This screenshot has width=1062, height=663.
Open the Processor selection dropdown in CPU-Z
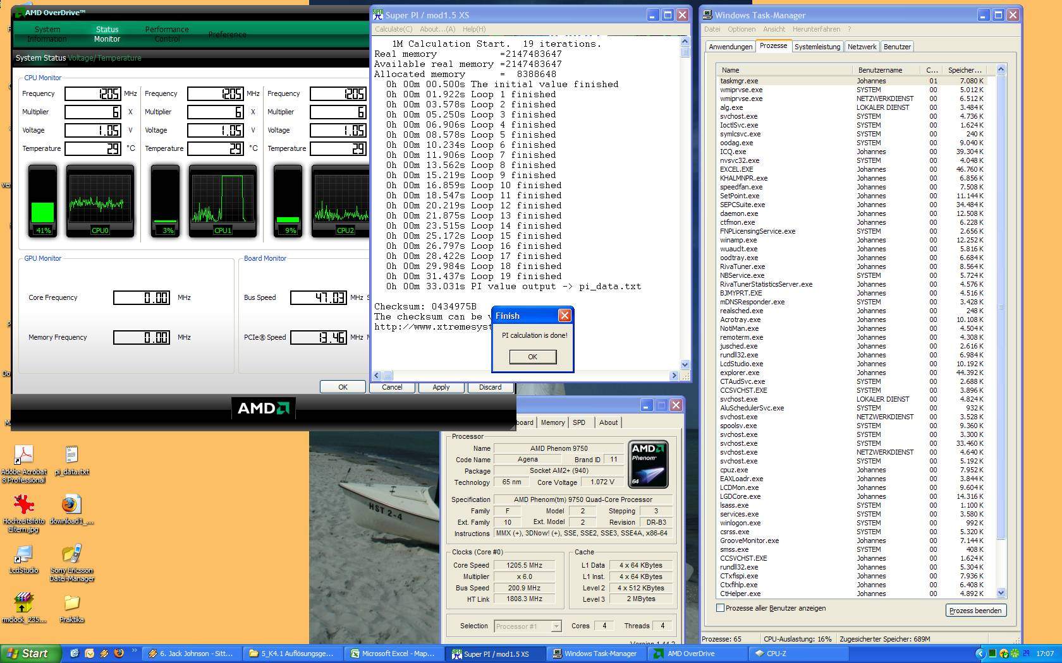click(x=528, y=626)
